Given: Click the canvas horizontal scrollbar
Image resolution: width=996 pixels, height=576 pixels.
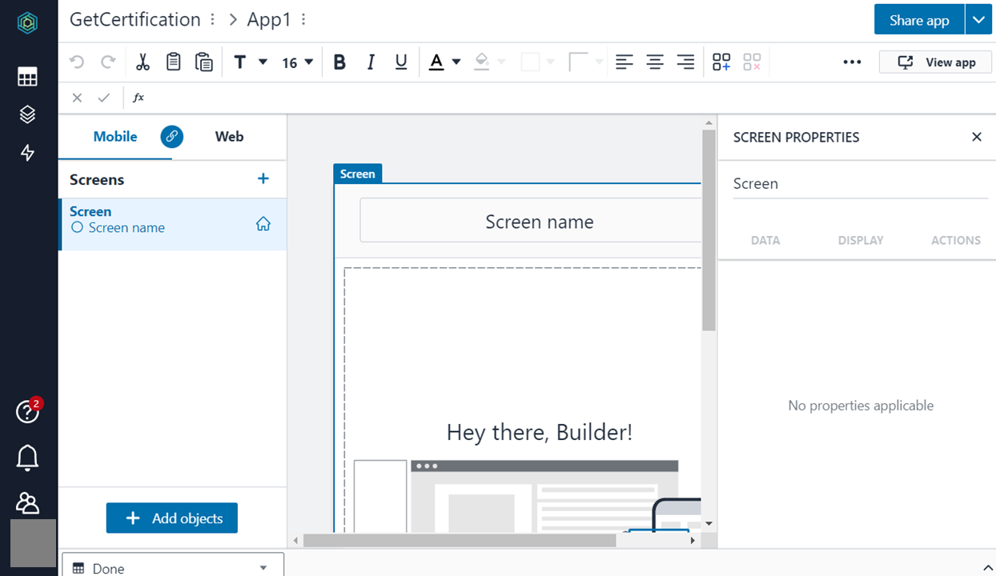Looking at the screenshot, I should coord(460,541).
